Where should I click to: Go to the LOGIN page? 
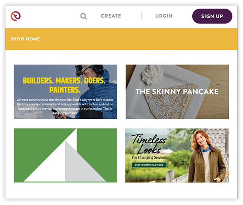coord(164,16)
